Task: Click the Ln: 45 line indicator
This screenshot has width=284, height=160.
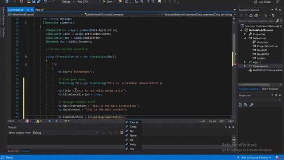Action: click(x=201, y=121)
